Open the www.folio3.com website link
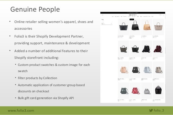 tap(21, 110)
